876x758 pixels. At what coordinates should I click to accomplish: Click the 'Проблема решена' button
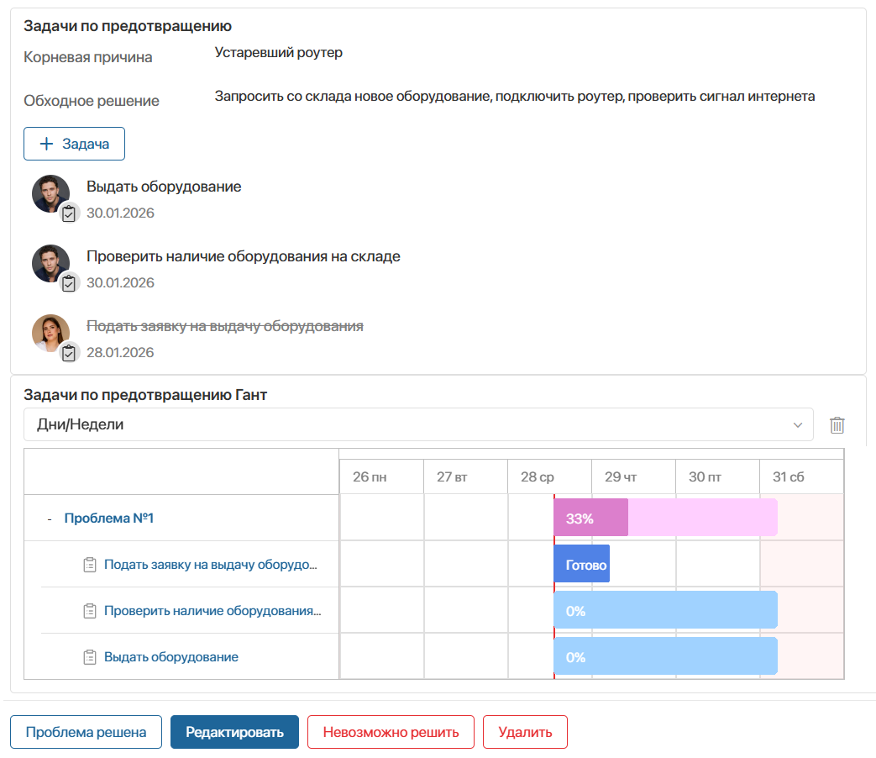tap(86, 732)
